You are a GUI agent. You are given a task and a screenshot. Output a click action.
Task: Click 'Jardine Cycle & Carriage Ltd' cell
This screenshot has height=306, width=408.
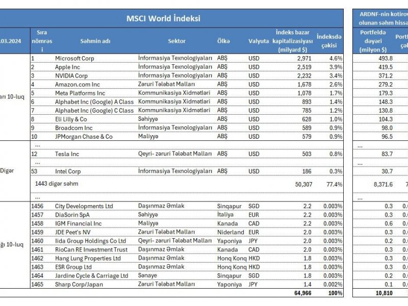[x=92, y=276]
